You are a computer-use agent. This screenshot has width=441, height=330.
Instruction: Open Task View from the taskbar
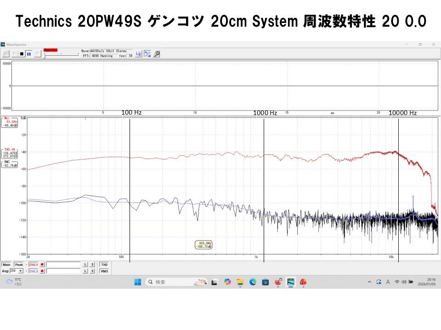tap(215, 282)
